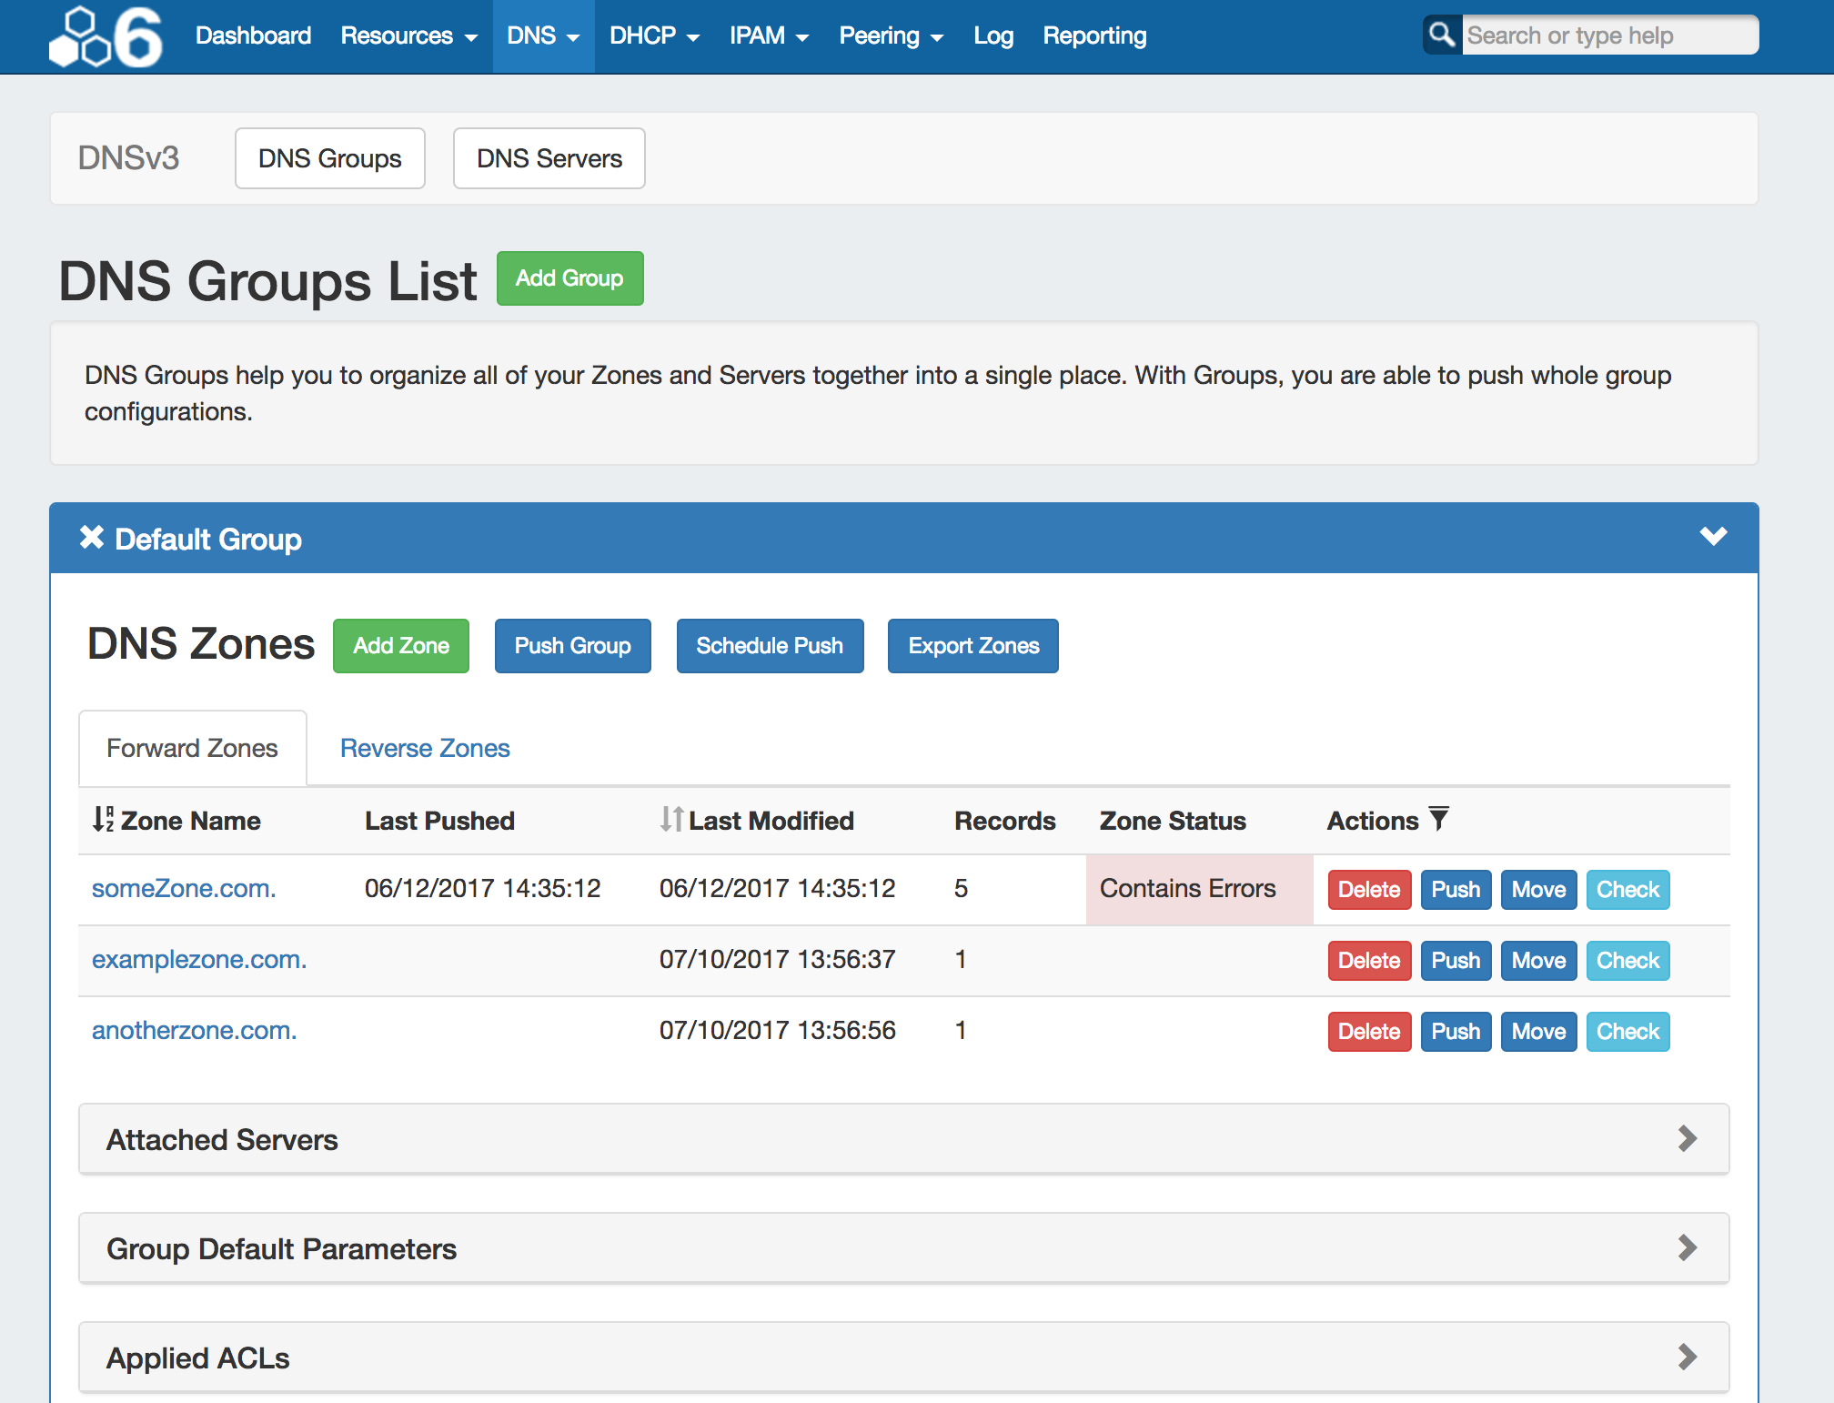Open the DNS dropdown menu
Image resolution: width=1834 pixels, height=1403 pixels.
[x=543, y=35]
